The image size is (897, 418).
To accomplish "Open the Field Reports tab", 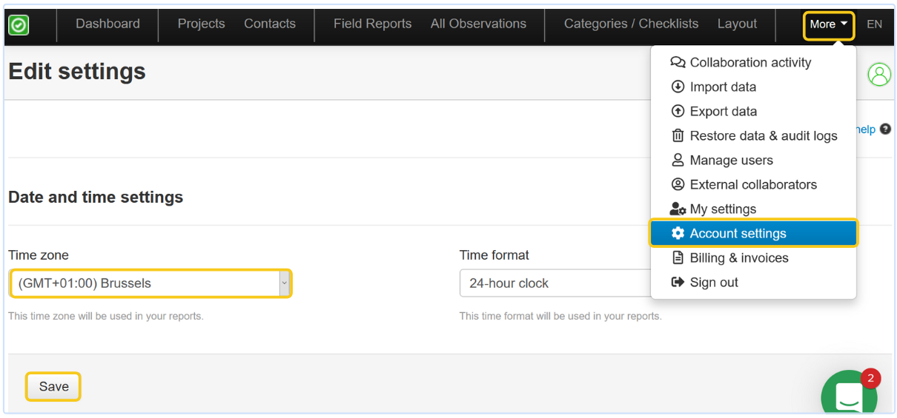I will (372, 24).
